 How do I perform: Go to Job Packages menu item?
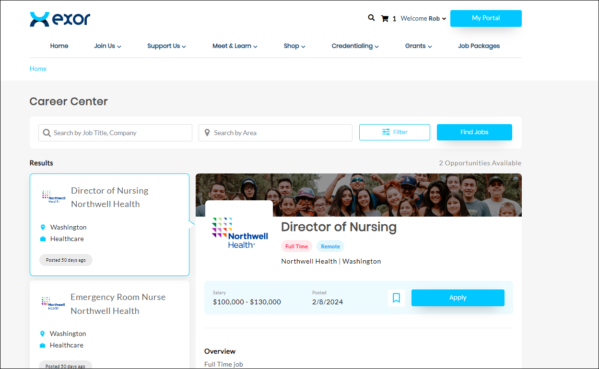tap(479, 46)
